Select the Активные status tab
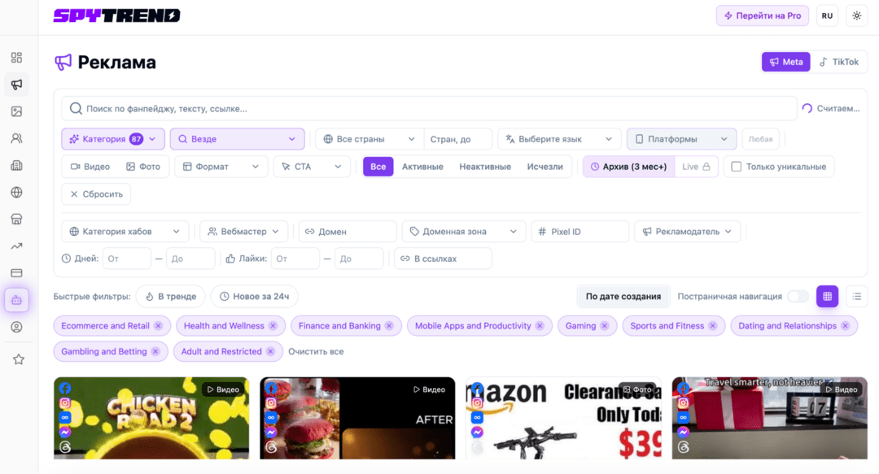This screenshot has height=474, width=879. coord(422,167)
